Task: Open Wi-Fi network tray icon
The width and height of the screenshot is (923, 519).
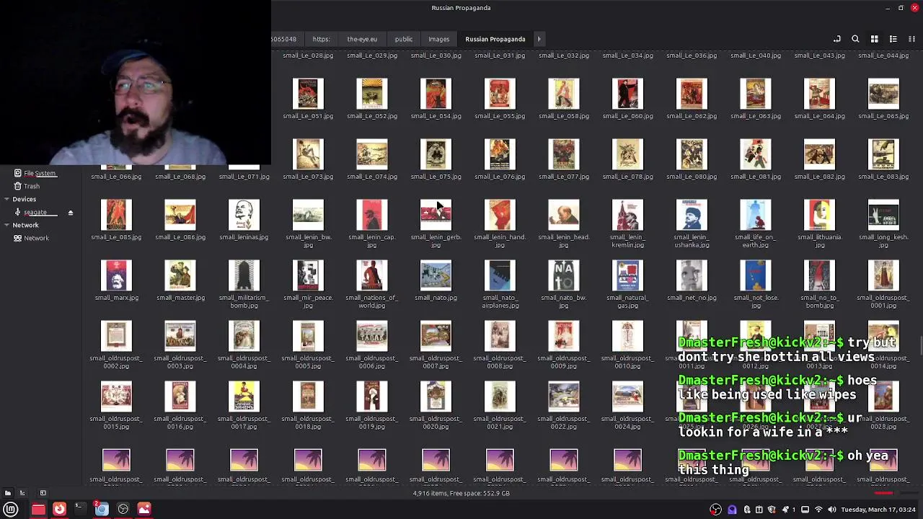Action: pos(818,510)
